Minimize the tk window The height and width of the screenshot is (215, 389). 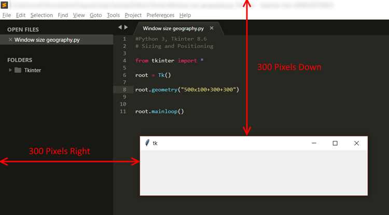click(314, 143)
